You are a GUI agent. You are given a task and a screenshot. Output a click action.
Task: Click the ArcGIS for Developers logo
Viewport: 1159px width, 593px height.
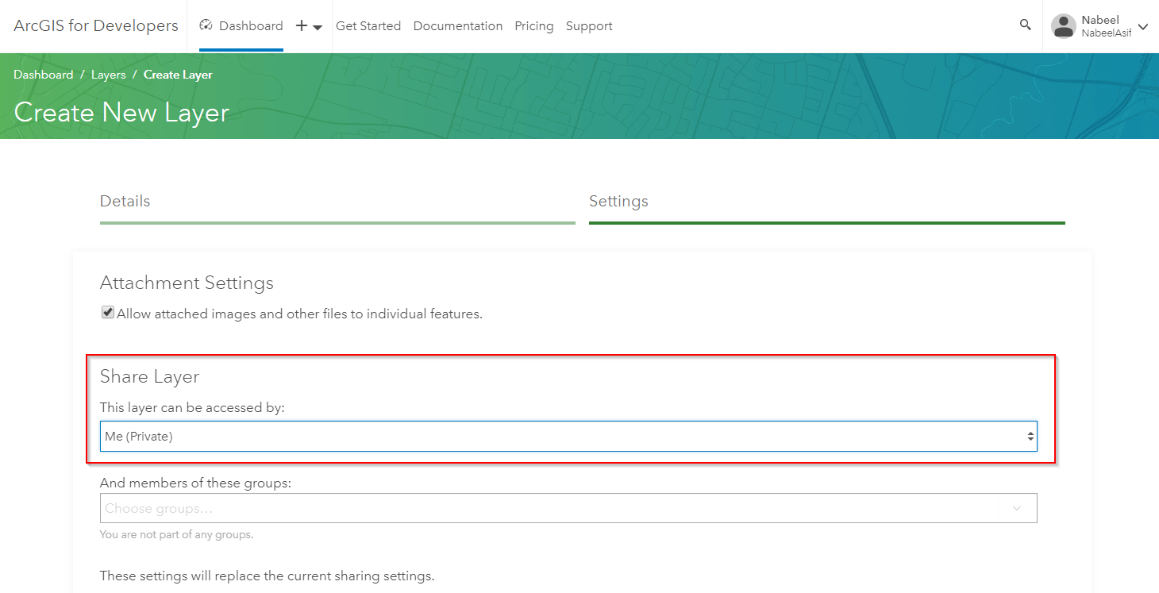pos(96,26)
